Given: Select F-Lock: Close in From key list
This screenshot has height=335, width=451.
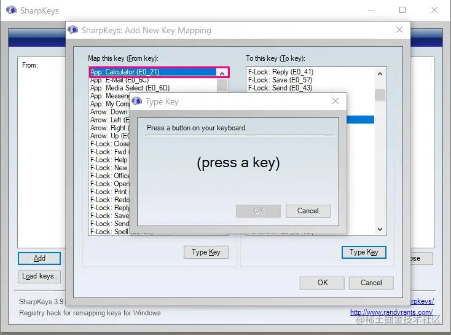Looking at the screenshot, I should pyautogui.click(x=109, y=144).
